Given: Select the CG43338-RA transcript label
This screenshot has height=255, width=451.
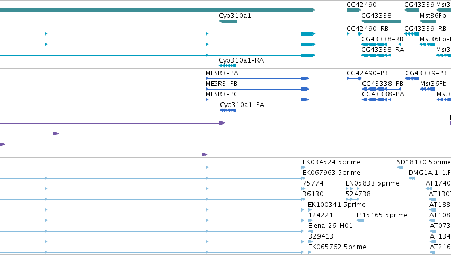Looking at the screenshot, I should [x=383, y=50].
